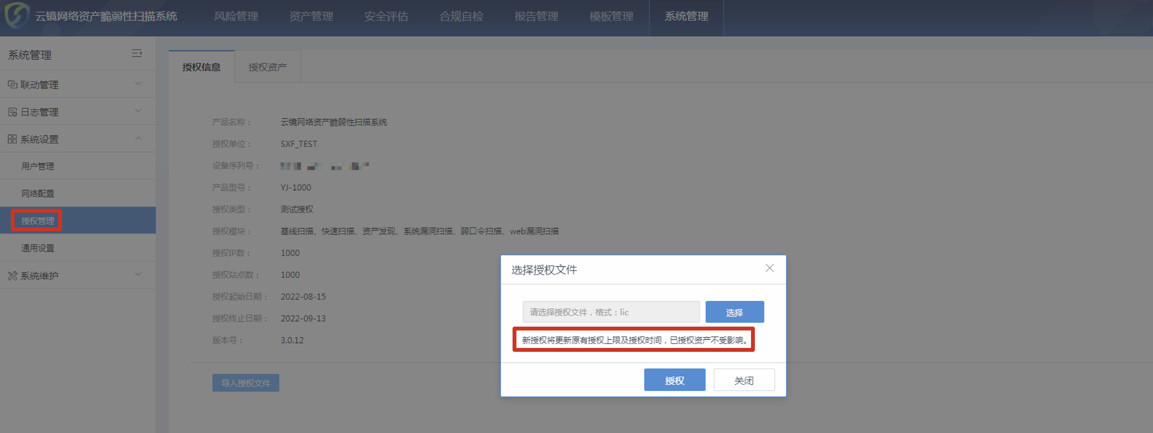Open the 资产管理 top menu
This screenshot has width=1153, height=433.
click(311, 16)
